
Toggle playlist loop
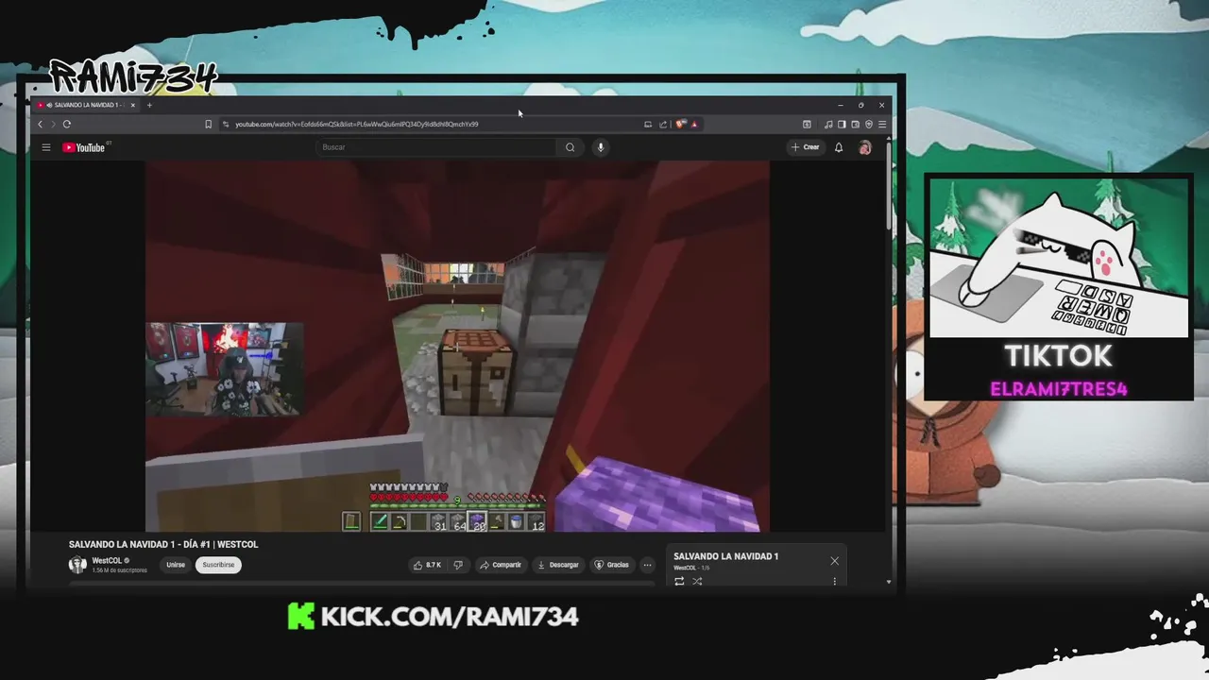(679, 581)
